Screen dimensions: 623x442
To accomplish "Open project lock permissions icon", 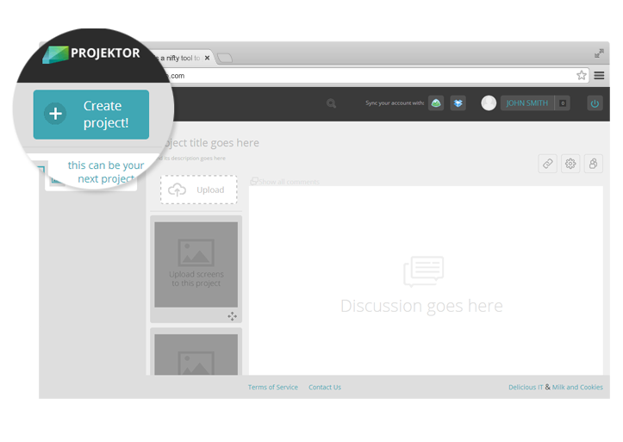I will click(x=593, y=164).
